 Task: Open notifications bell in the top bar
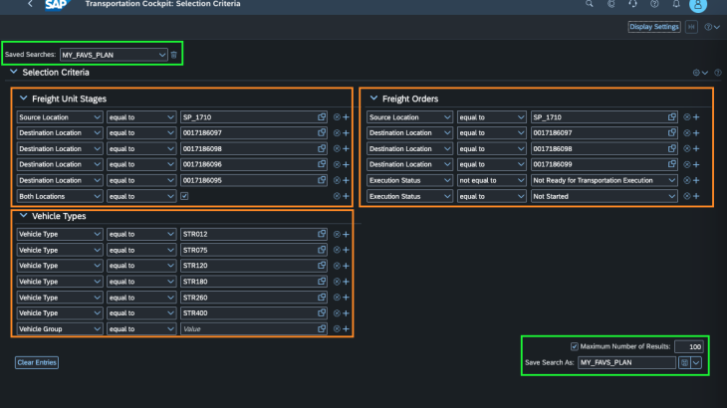(x=675, y=5)
